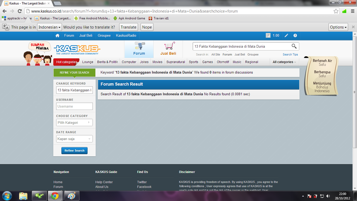Click the Jual Beli cart icon
The image size is (357, 201).
coord(168,49)
